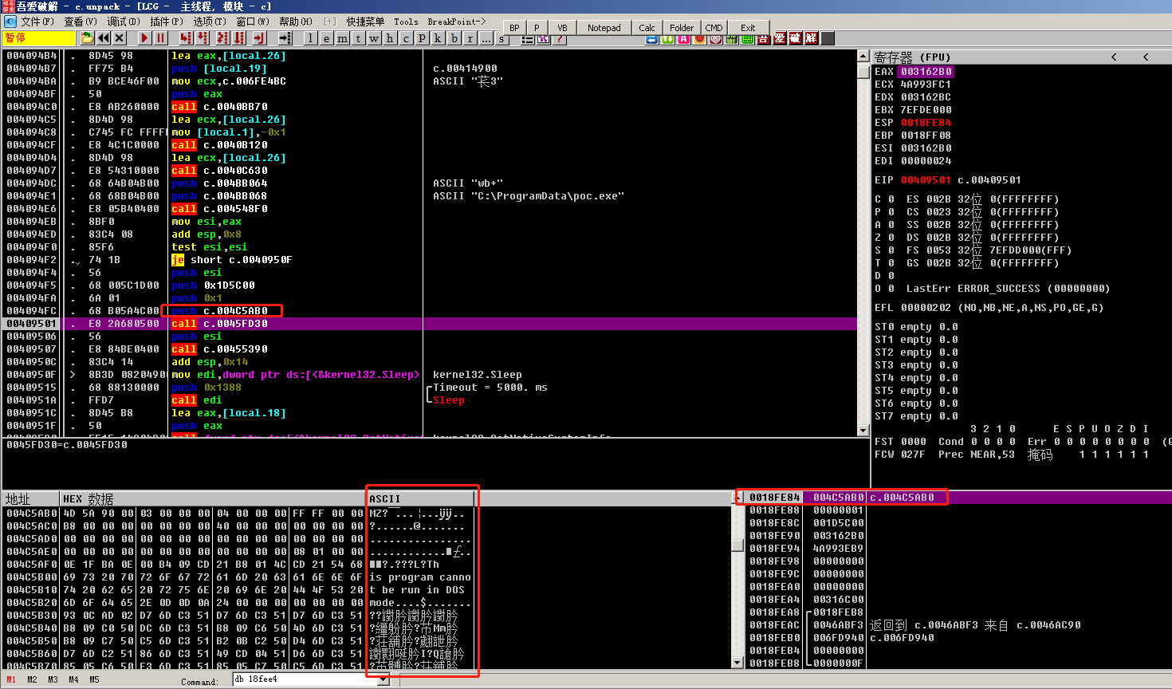Open the 快捷菜单 menu
Image resolution: width=1172 pixels, height=689 pixels.
(x=365, y=22)
